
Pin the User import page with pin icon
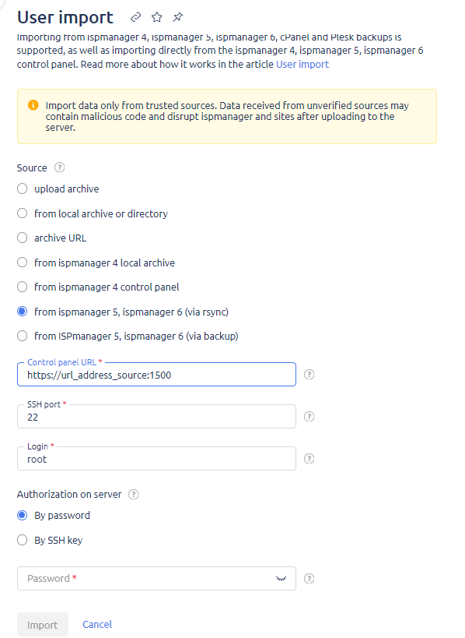coord(178,17)
